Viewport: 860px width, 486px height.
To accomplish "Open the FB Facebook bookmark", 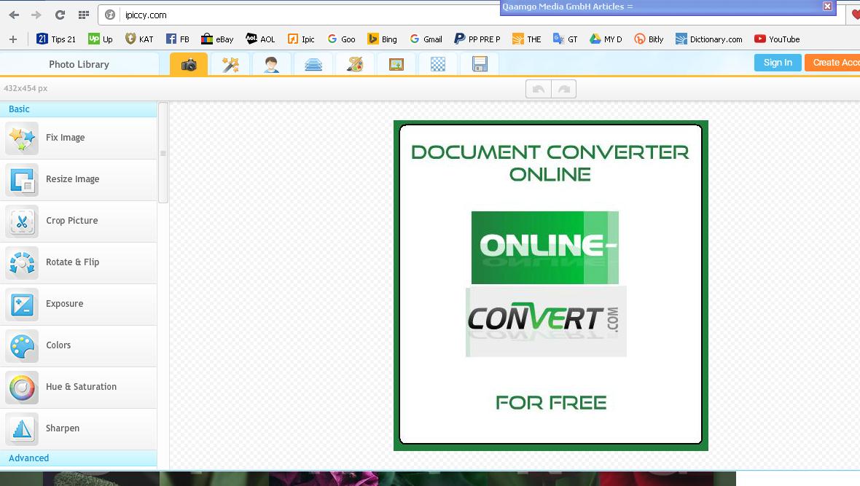I will pyautogui.click(x=178, y=39).
